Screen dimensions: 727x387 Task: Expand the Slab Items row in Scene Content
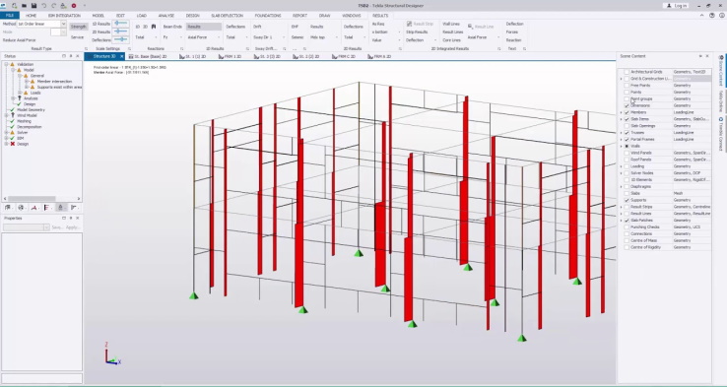coord(622,119)
